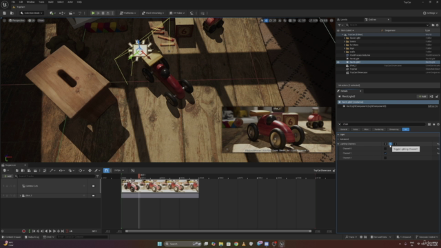
Task: Open Sequencer frame rate dropdown
Action: (119, 170)
